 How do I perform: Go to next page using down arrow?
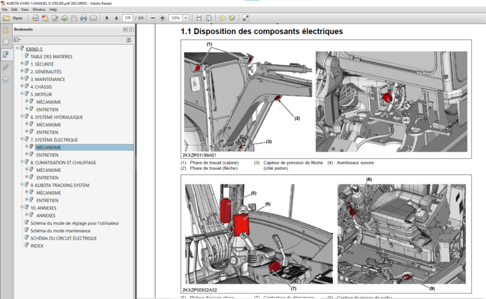(117, 18)
